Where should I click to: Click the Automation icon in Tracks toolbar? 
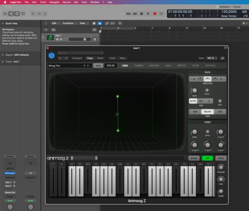[x=107, y=23]
